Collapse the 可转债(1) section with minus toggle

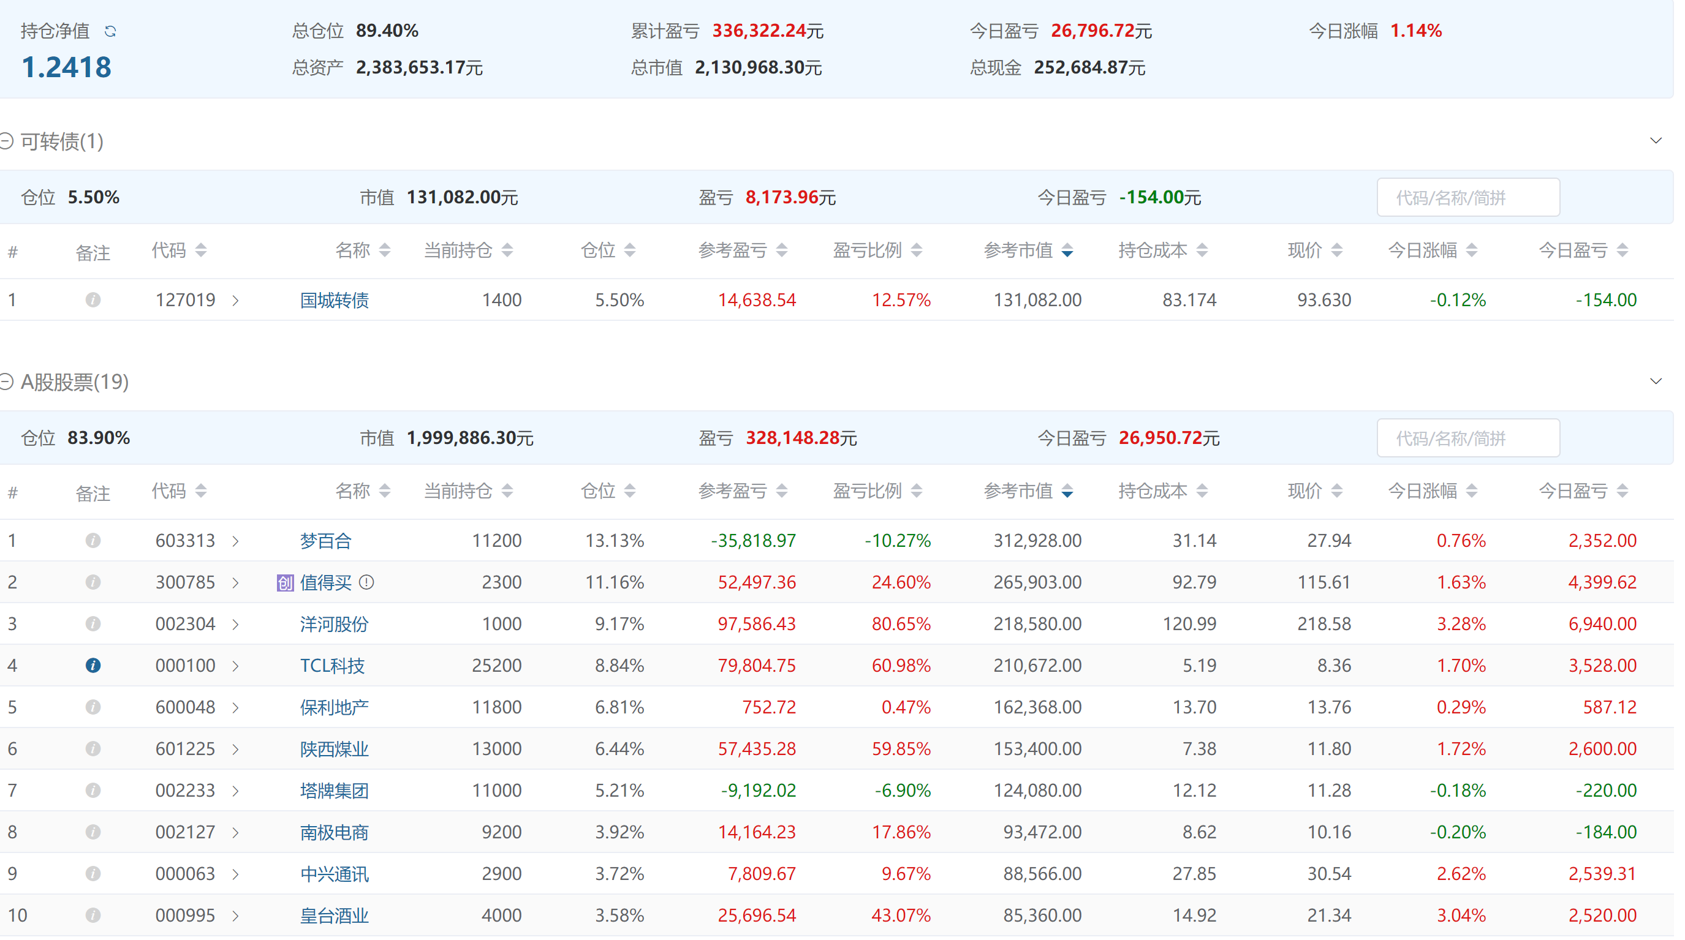pos(7,141)
